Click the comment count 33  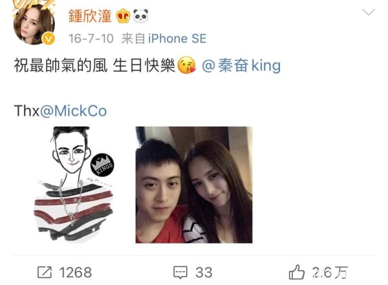[x=204, y=272]
